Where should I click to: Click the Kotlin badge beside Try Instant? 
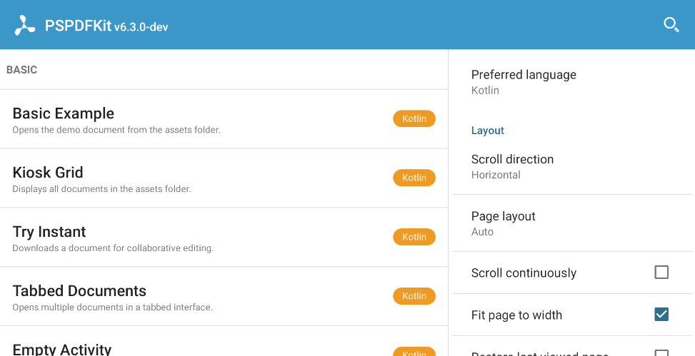coord(414,238)
